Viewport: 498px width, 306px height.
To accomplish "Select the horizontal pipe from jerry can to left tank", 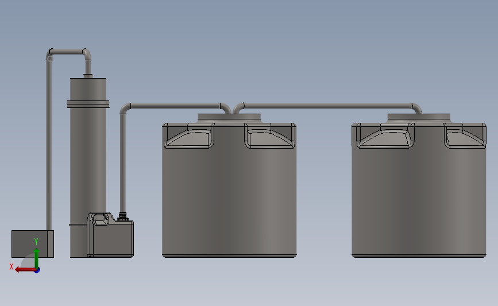I will [175, 106].
